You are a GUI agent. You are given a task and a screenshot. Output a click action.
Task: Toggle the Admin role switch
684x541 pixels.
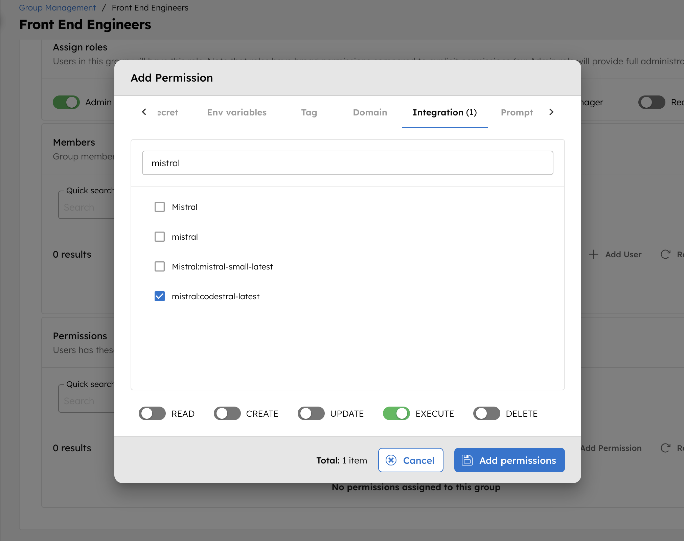tap(66, 102)
